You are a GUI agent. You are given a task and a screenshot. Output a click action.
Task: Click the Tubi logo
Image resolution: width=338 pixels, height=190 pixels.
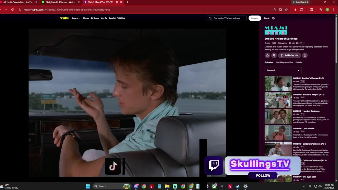(64, 18)
